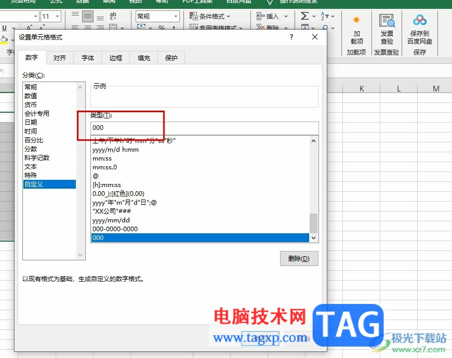The image size is (452, 358).
Task: Select the 000-0000-0000 format
Action: (201, 229)
